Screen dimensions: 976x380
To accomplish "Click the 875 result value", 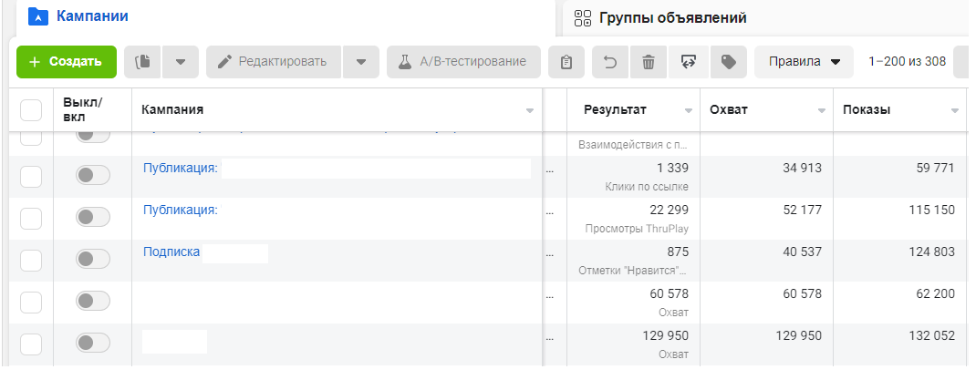I will [x=677, y=252].
